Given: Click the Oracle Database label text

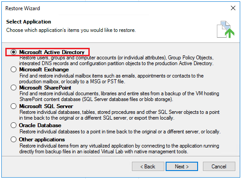Looking at the screenshot, I should pos(40,125).
